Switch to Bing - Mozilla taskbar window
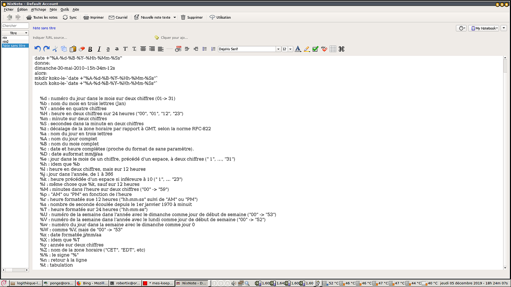511x287 pixels. 92,283
